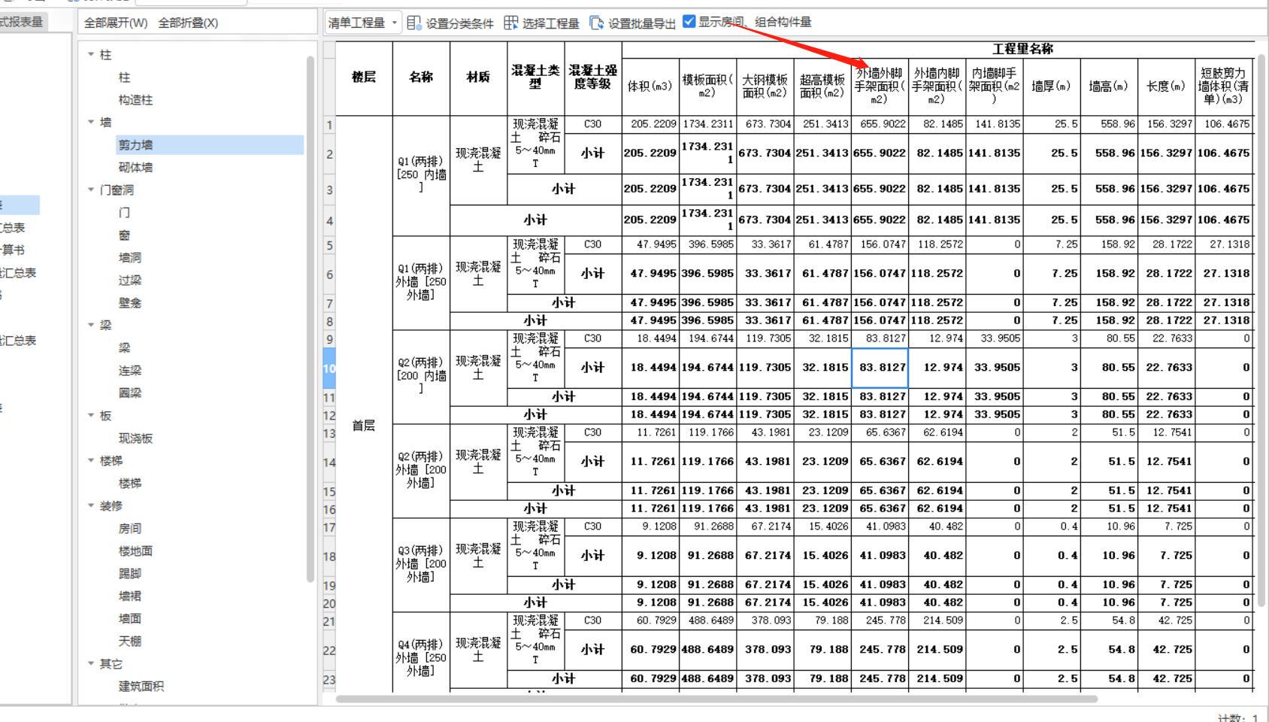Select 窗 under 门窗洞
This screenshot has height=722, width=1269.
pos(124,235)
